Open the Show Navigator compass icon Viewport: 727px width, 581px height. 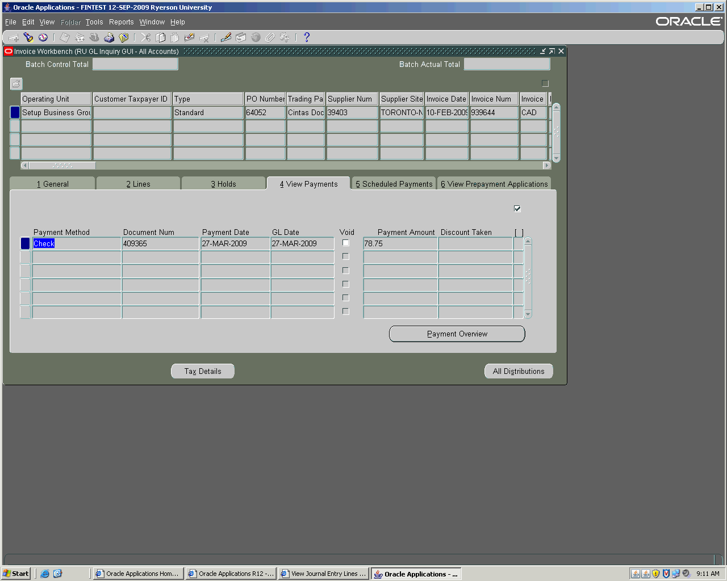click(43, 37)
